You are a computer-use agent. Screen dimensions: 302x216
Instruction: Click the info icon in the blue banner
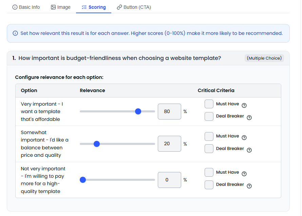coord(15,33)
